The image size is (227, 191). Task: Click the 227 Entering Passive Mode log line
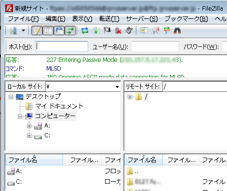point(114,60)
